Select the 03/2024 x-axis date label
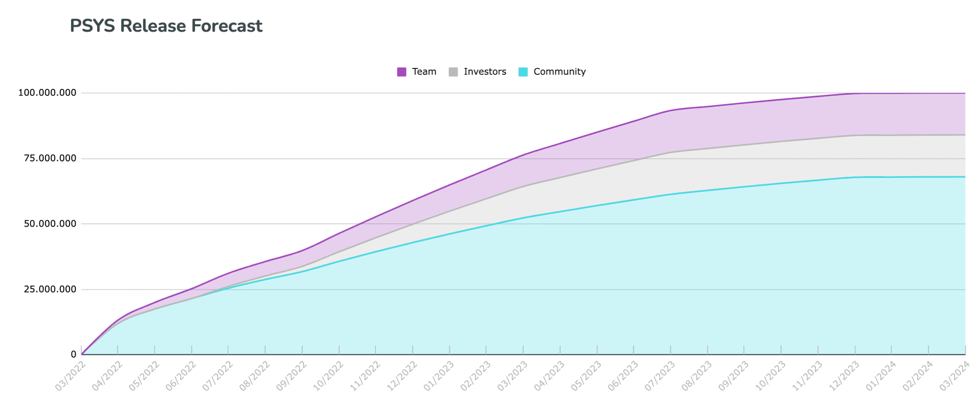This screenshot has width=977, height=407. tap(954, 376)
